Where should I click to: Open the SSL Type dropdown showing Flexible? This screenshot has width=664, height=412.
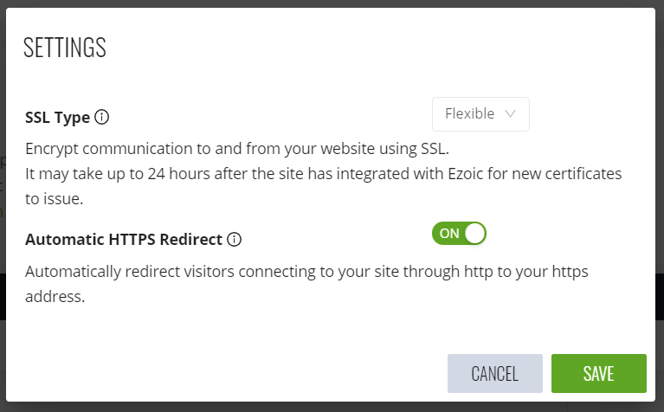480,113
